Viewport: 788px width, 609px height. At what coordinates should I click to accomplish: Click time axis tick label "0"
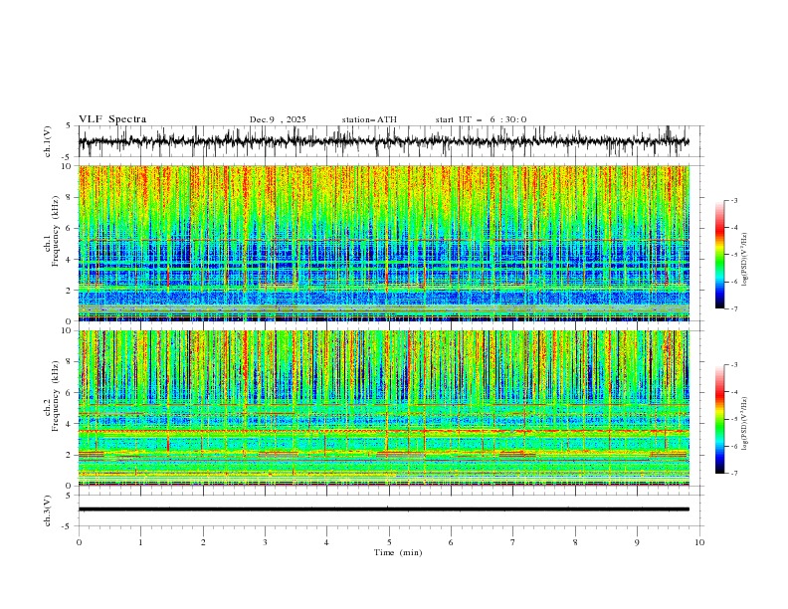[79, 542]
